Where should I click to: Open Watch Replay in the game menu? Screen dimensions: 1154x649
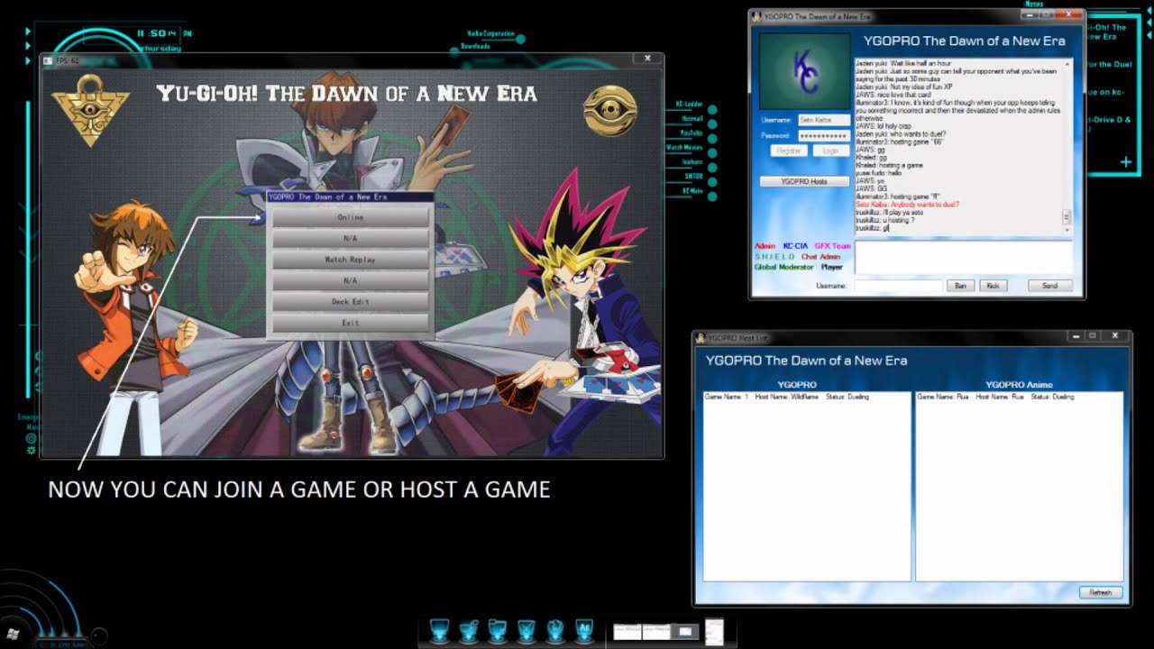(351, 260)
